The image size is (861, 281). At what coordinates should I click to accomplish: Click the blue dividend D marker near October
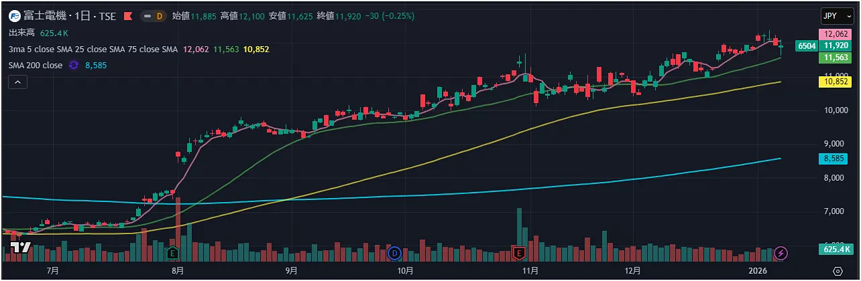coord(394,253)
